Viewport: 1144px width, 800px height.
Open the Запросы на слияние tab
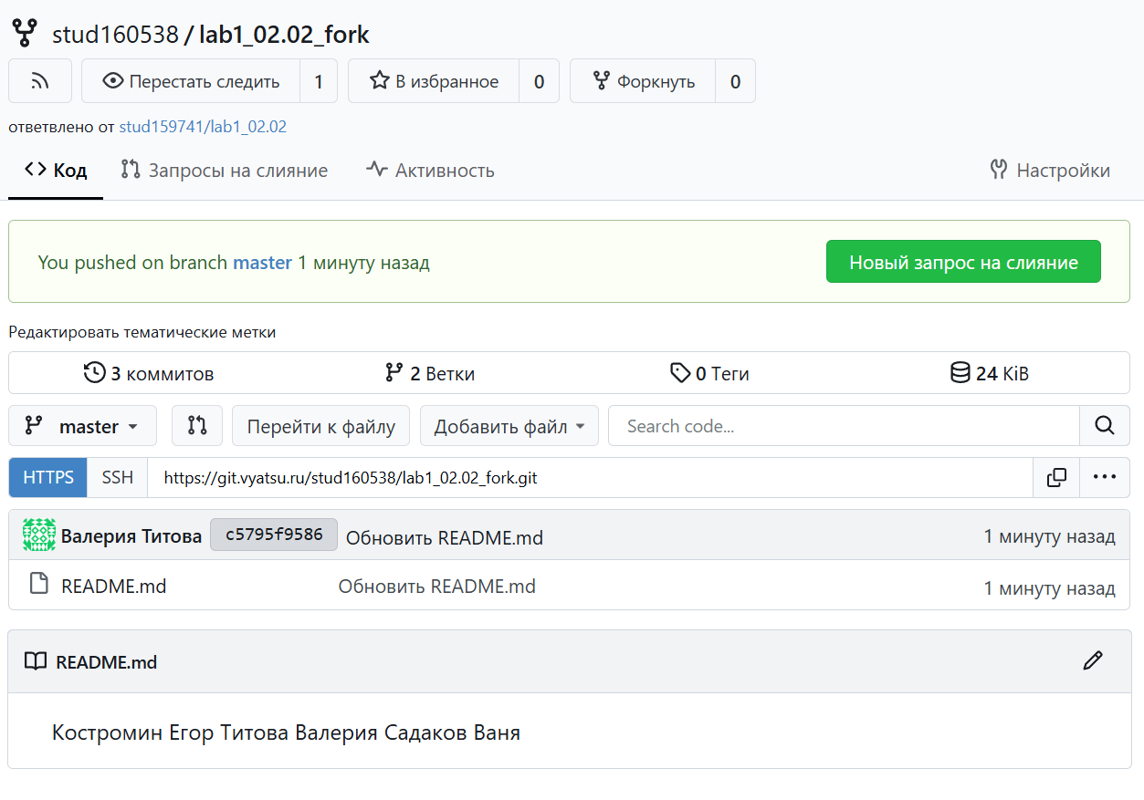pos(225,171)
